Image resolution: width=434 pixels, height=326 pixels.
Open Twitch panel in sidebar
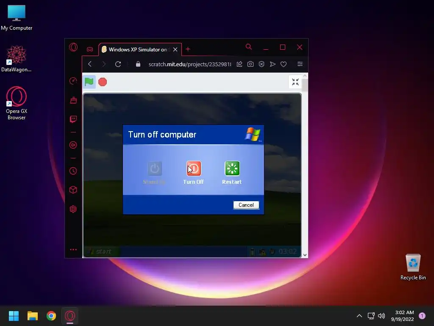pos(73,119)
